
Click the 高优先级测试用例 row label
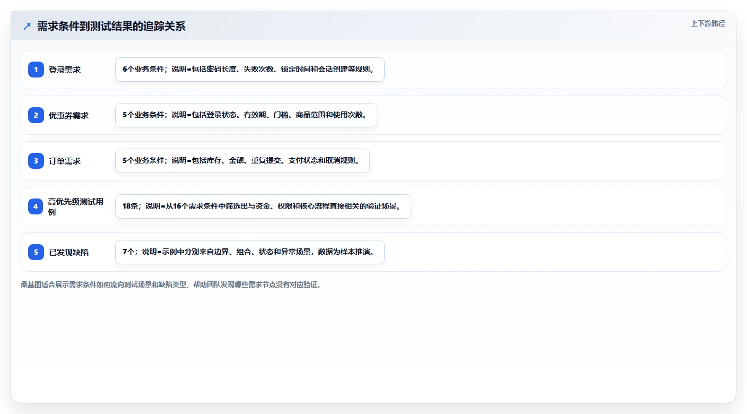click(75, 206)
